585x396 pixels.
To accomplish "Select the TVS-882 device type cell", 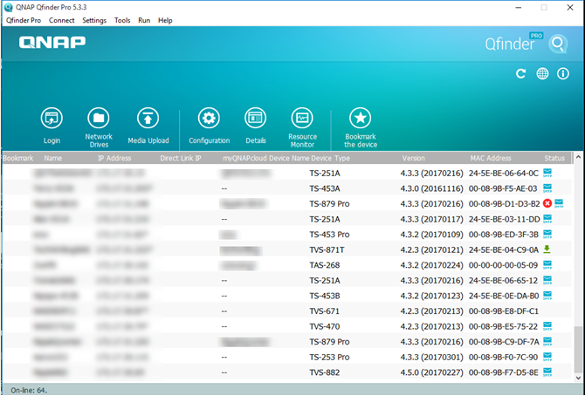I will [325, 372].
